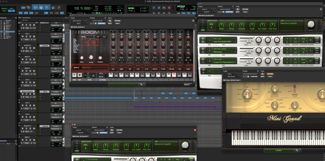Toggle BYPASS in the Boom plug-in header
Screen dimensions: 325x161
(117, 21)
